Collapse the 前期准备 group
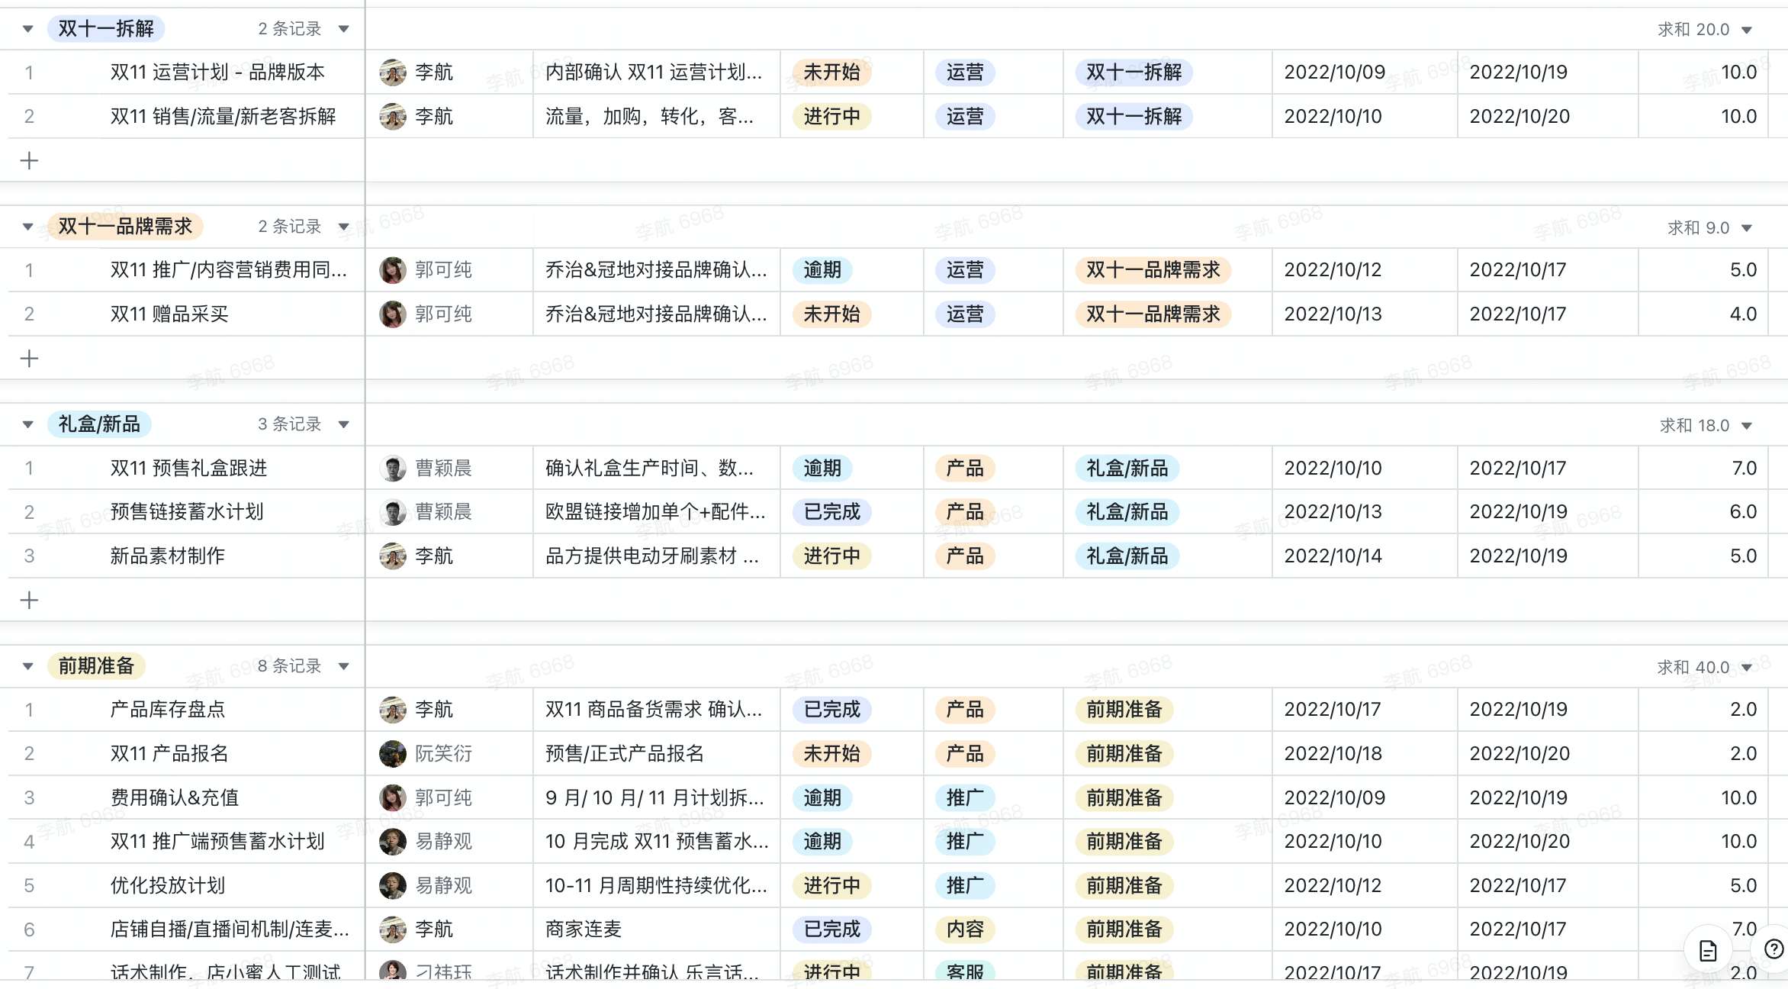Screen dimensions: 1788x989 click(28, 666)
